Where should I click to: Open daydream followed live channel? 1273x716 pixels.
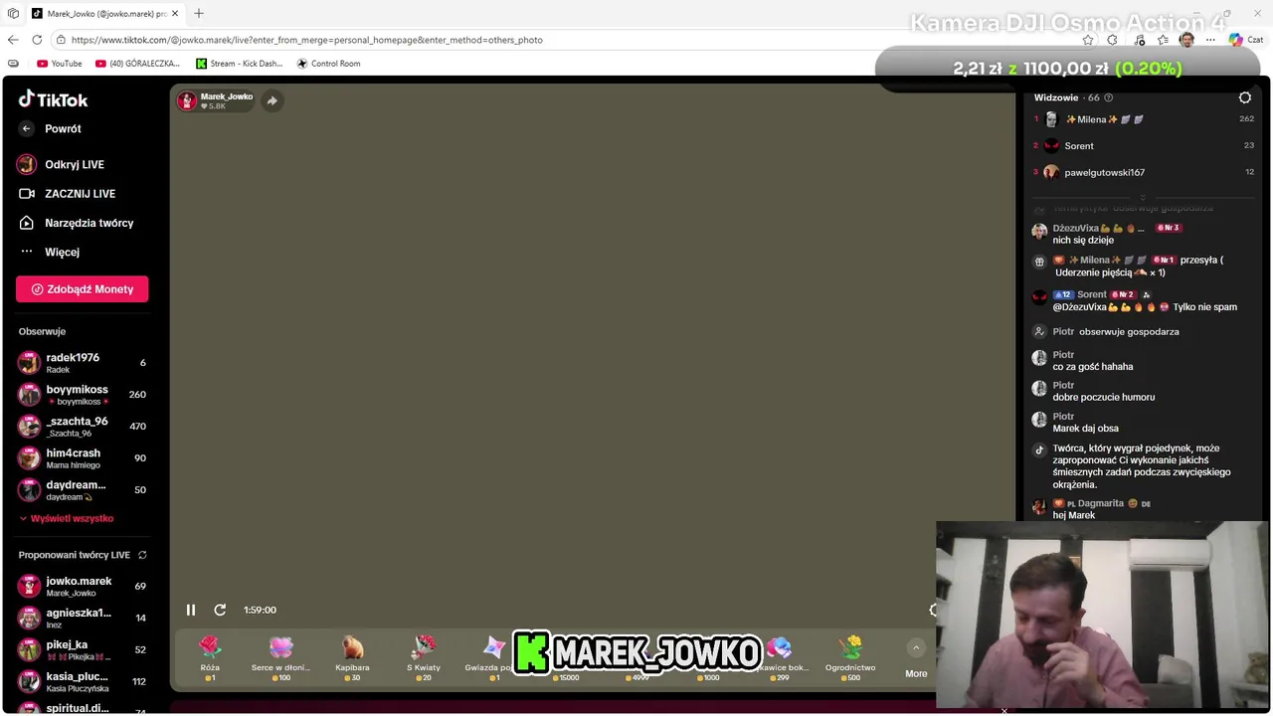[x=83, y=489]
